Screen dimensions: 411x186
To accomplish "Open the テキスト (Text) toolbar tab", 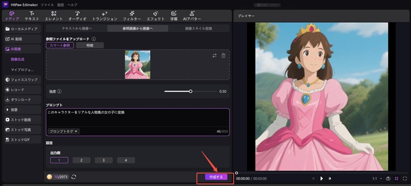I will tap(32, 16).
